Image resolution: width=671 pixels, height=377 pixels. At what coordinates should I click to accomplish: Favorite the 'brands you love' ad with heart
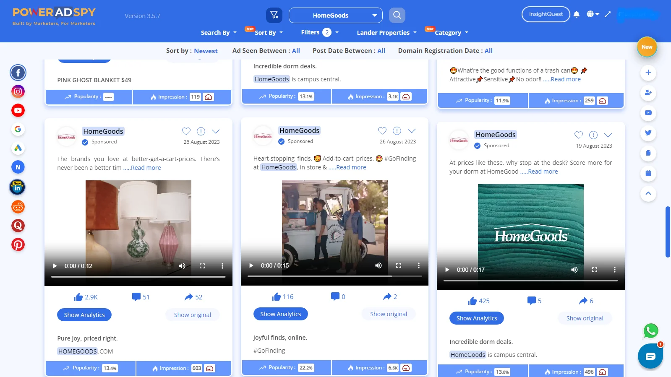tap(186, 131)
